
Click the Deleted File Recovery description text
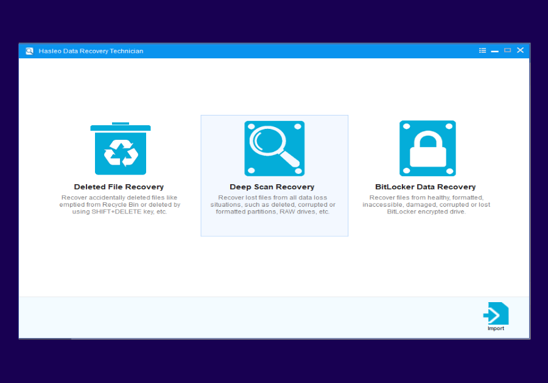(x=119, y=204)
